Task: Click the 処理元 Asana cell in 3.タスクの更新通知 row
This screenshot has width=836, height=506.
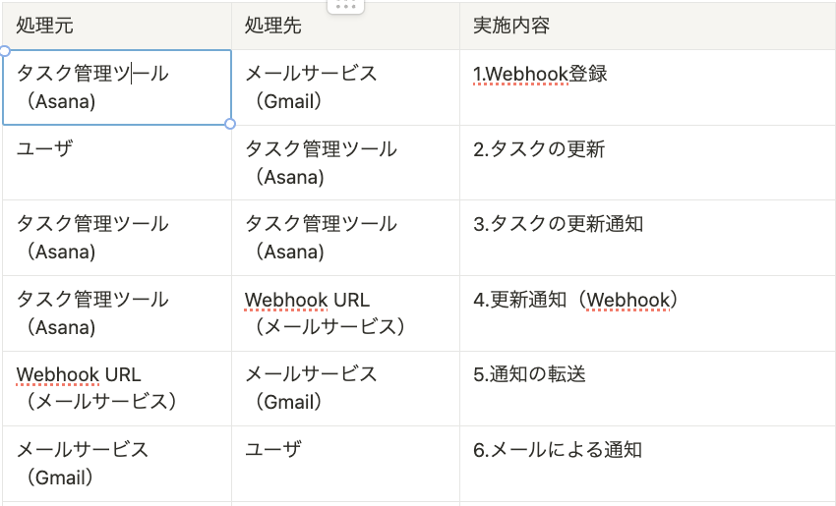Action: coord(117,238)
